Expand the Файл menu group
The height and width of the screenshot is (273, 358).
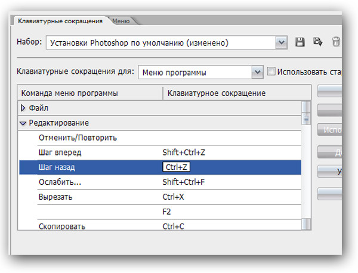pos(23,108)
